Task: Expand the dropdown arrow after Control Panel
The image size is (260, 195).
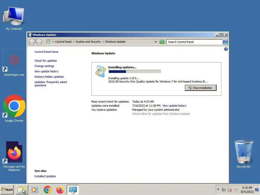Action: click(74, 42)
